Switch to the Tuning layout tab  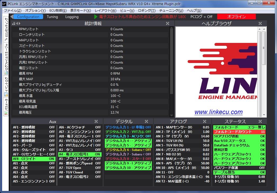tap(52, 17)
